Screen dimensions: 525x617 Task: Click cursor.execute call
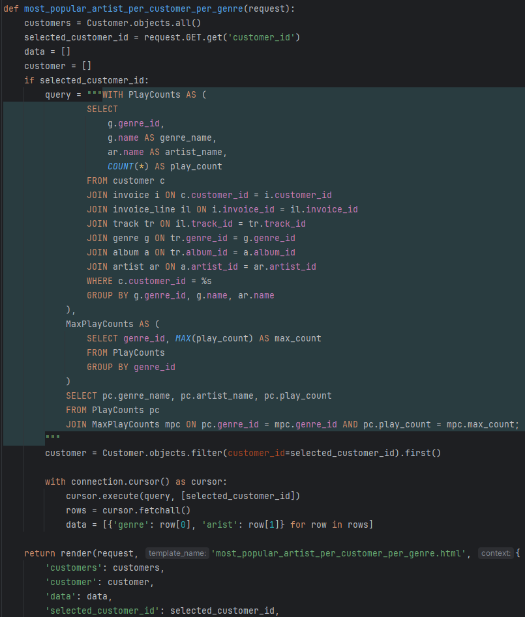pyautogui.click(x=104, y=496)
